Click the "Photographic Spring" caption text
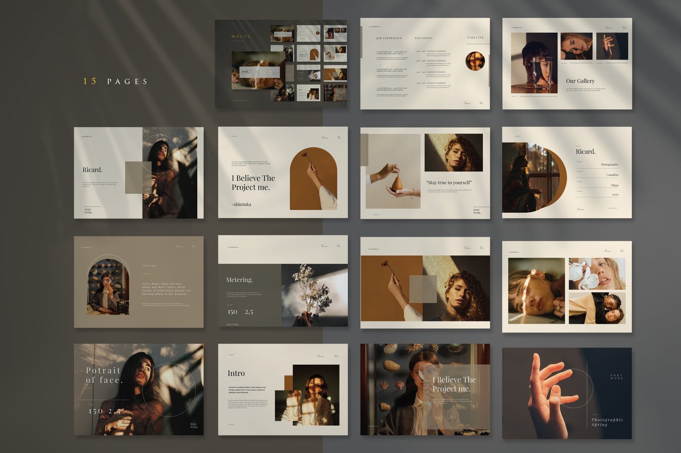The height and width of the screenshot is (453, 681). point(607,422)
